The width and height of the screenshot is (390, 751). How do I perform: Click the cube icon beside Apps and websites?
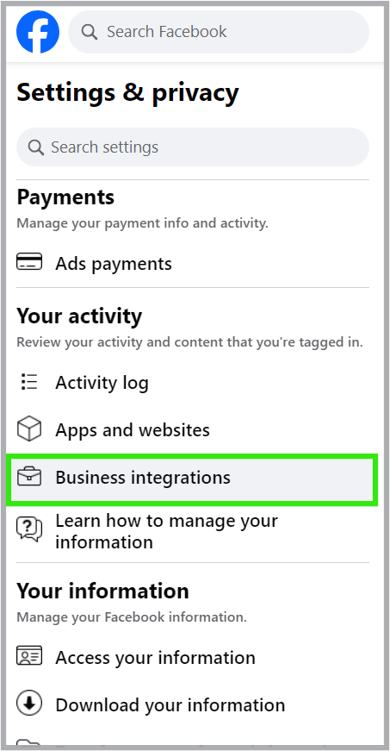coord(29,429)
